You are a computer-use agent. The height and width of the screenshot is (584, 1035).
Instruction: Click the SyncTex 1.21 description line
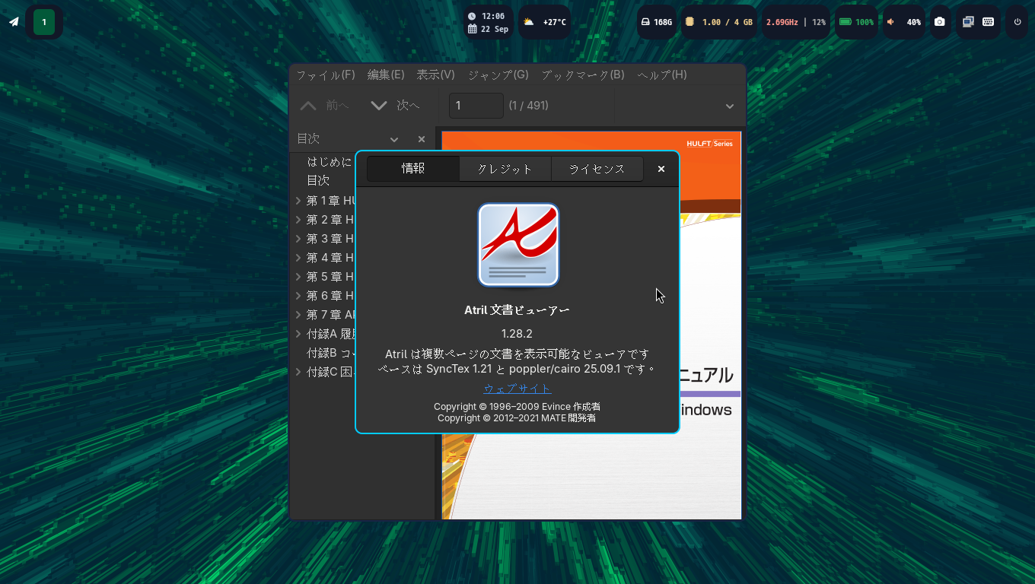point(517,370)
